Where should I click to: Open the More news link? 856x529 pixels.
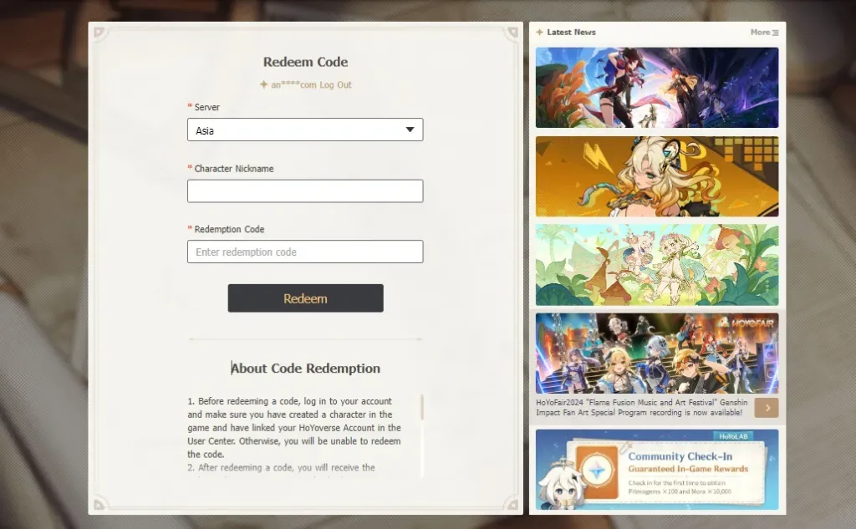pos(760,33)
